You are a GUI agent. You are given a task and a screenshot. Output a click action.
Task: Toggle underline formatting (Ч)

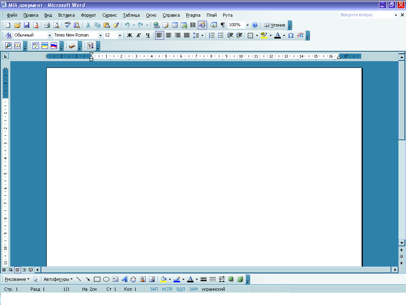tap(147, 35)
